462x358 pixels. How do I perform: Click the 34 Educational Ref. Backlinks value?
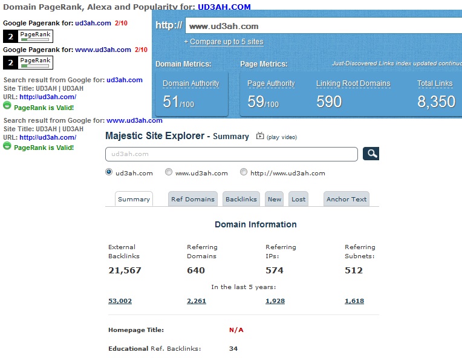(233, 348)
